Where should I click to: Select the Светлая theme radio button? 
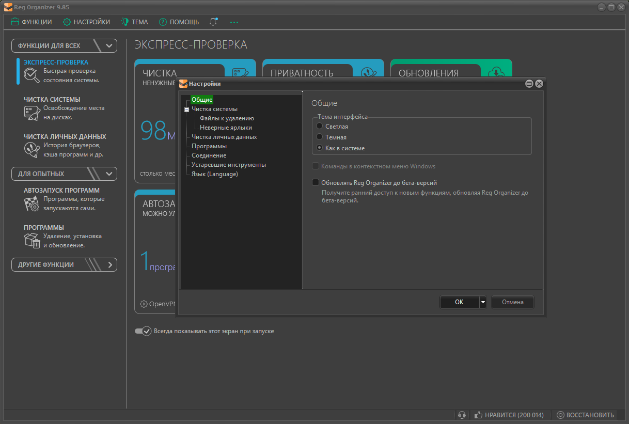[x=320, y=126]
